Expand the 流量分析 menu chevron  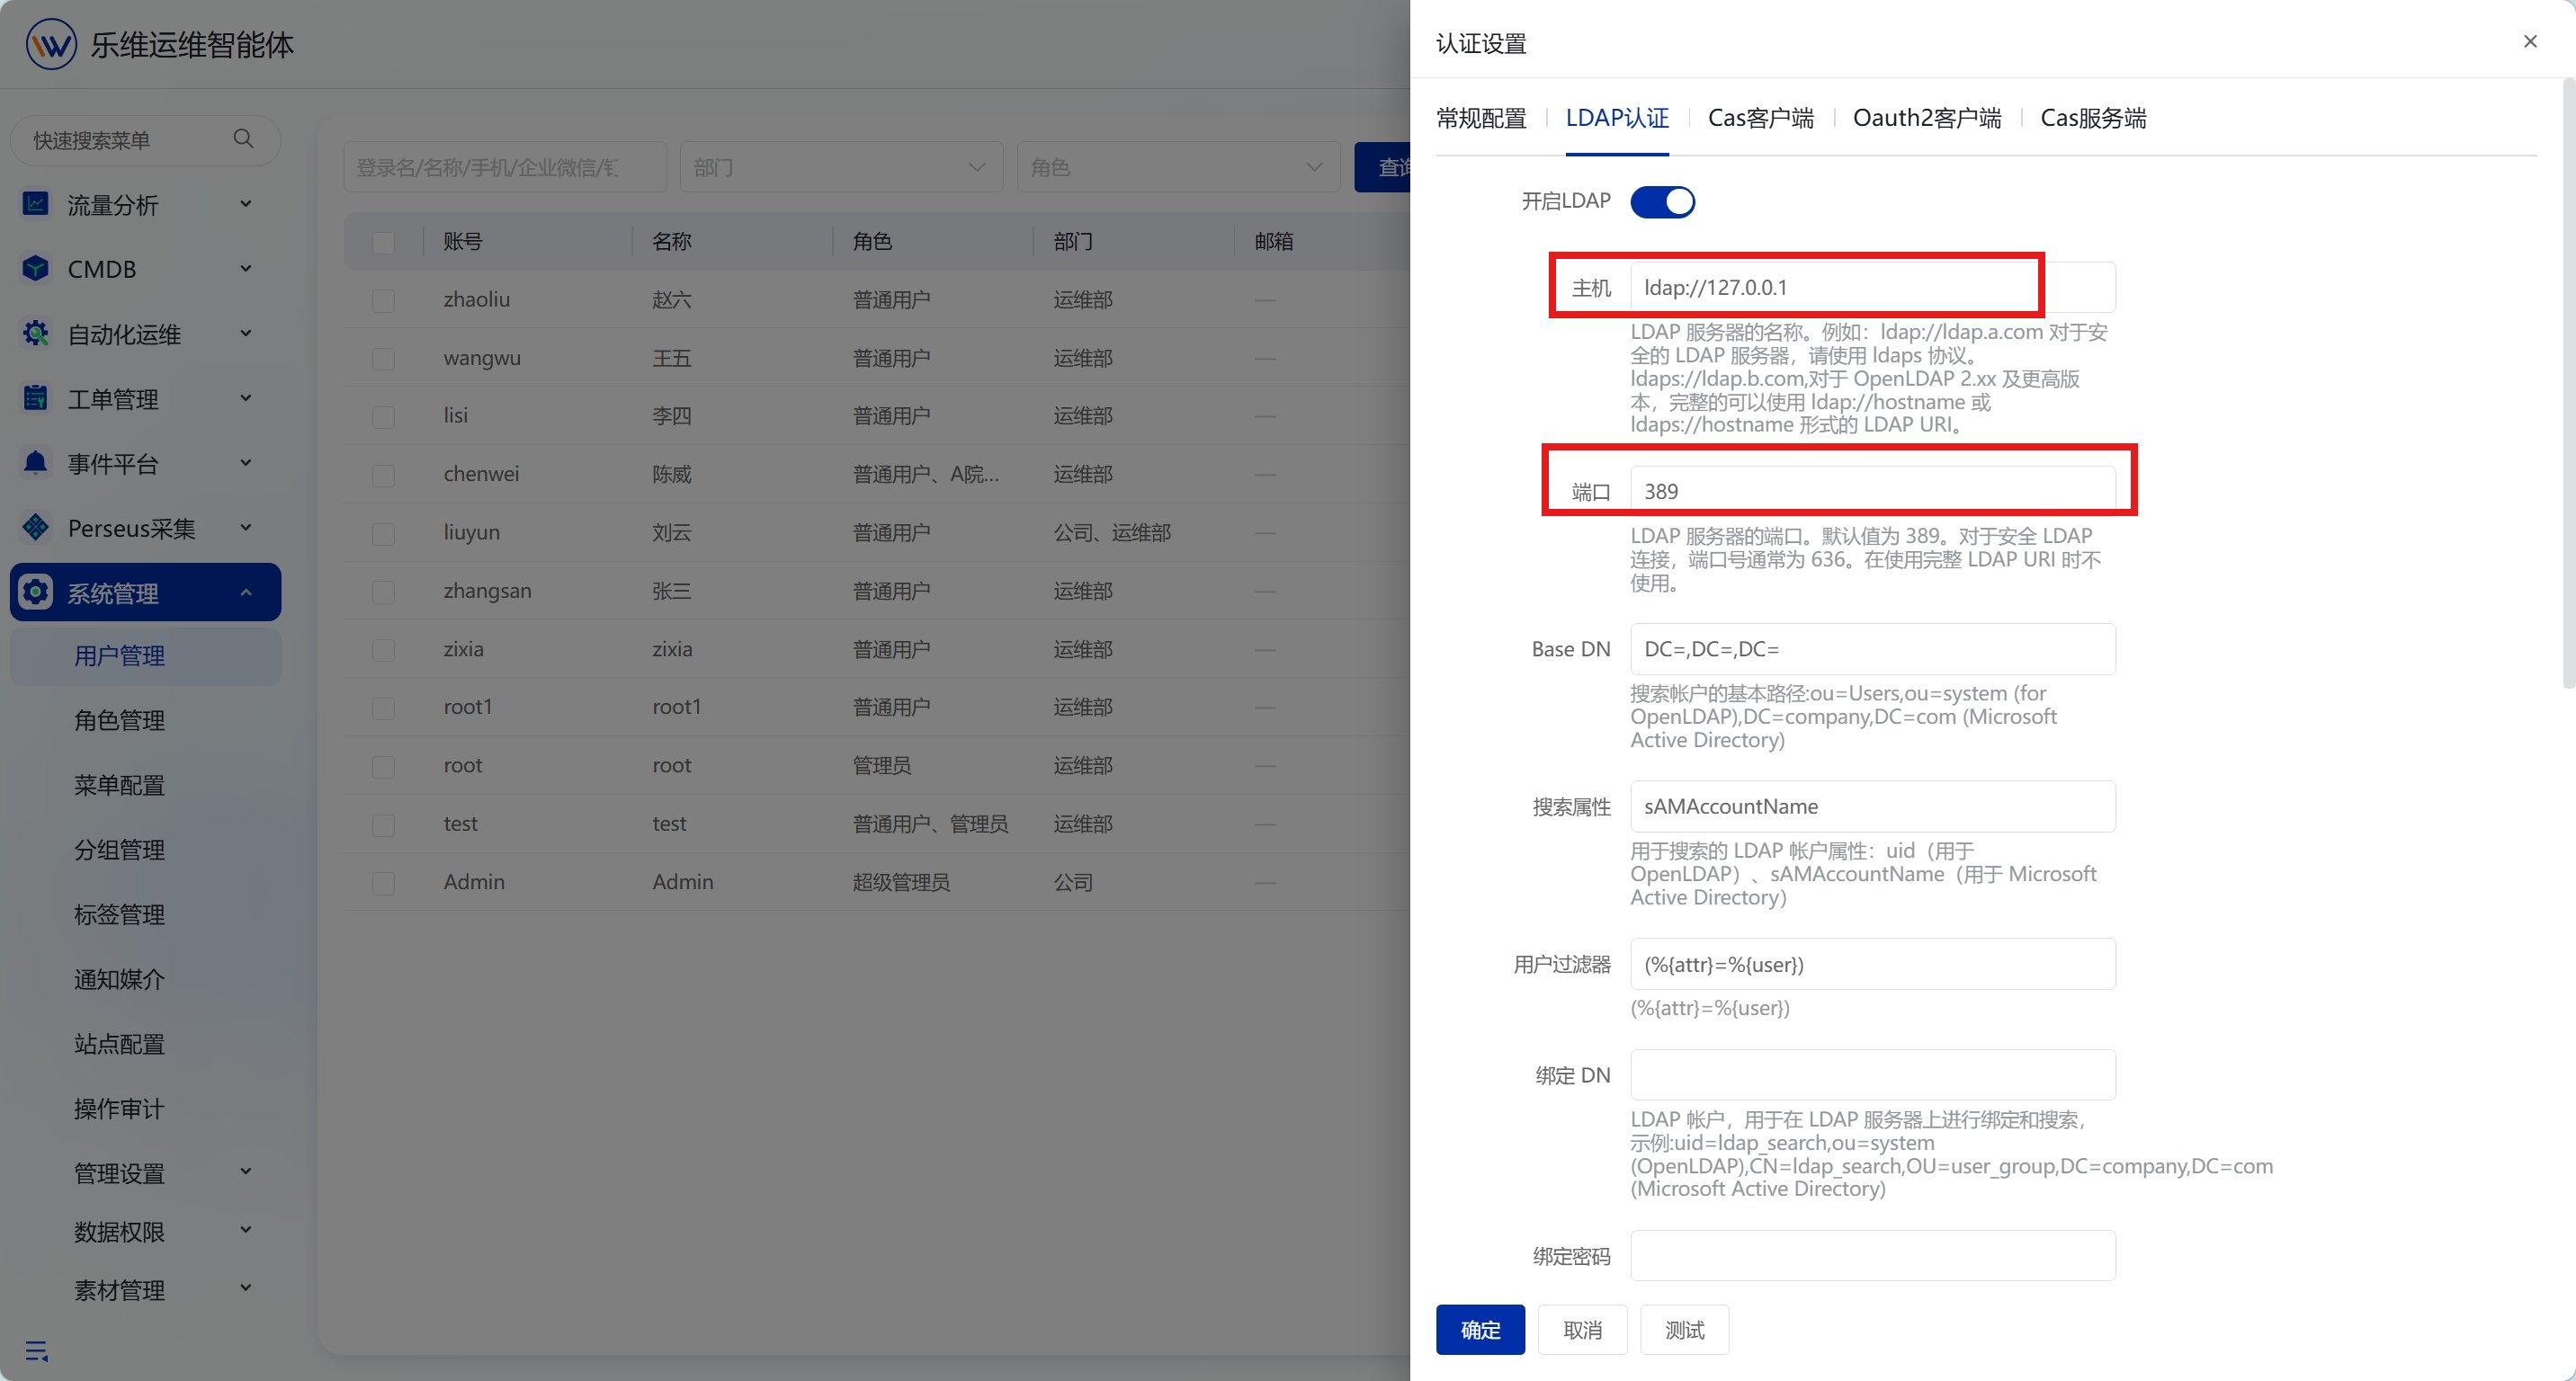pos(246,204)
